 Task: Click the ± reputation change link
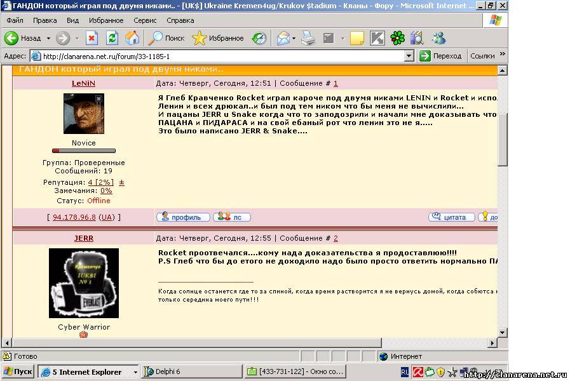coord(121,182)
